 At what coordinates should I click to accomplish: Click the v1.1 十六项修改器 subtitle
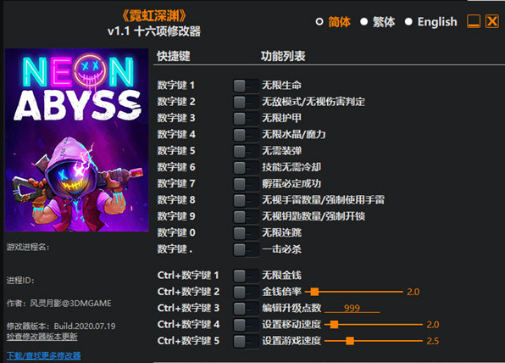tap(154, 31)
